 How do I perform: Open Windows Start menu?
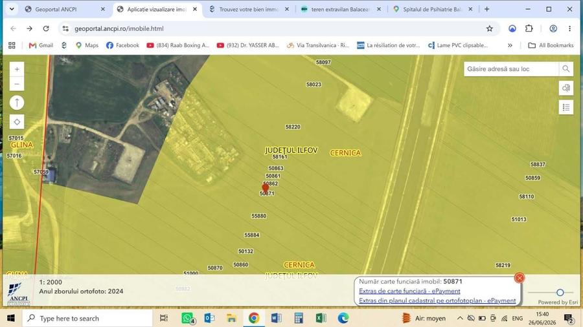click(x=11, y=318)
